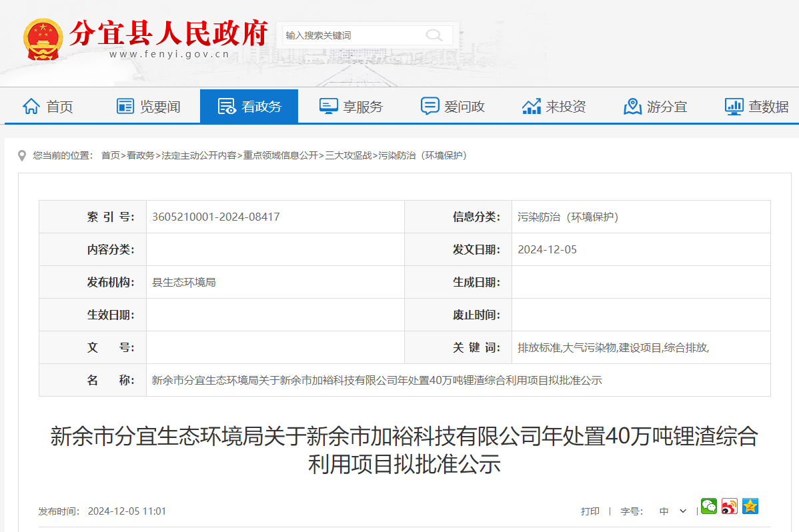Image resolution: width=799 pixels, height=532 pixels.
Task: Click the search magnifier icon
Action: 434,35
